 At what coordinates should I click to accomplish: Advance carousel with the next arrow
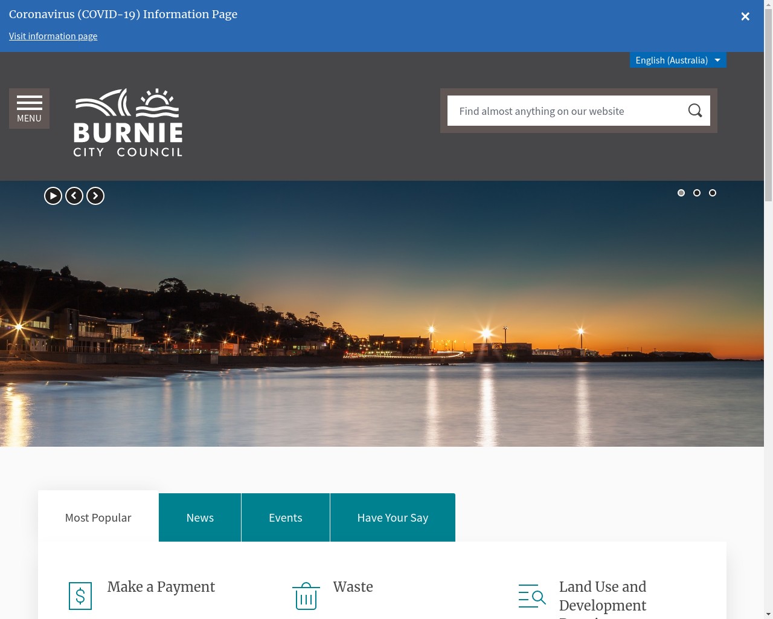coord(95,195)
